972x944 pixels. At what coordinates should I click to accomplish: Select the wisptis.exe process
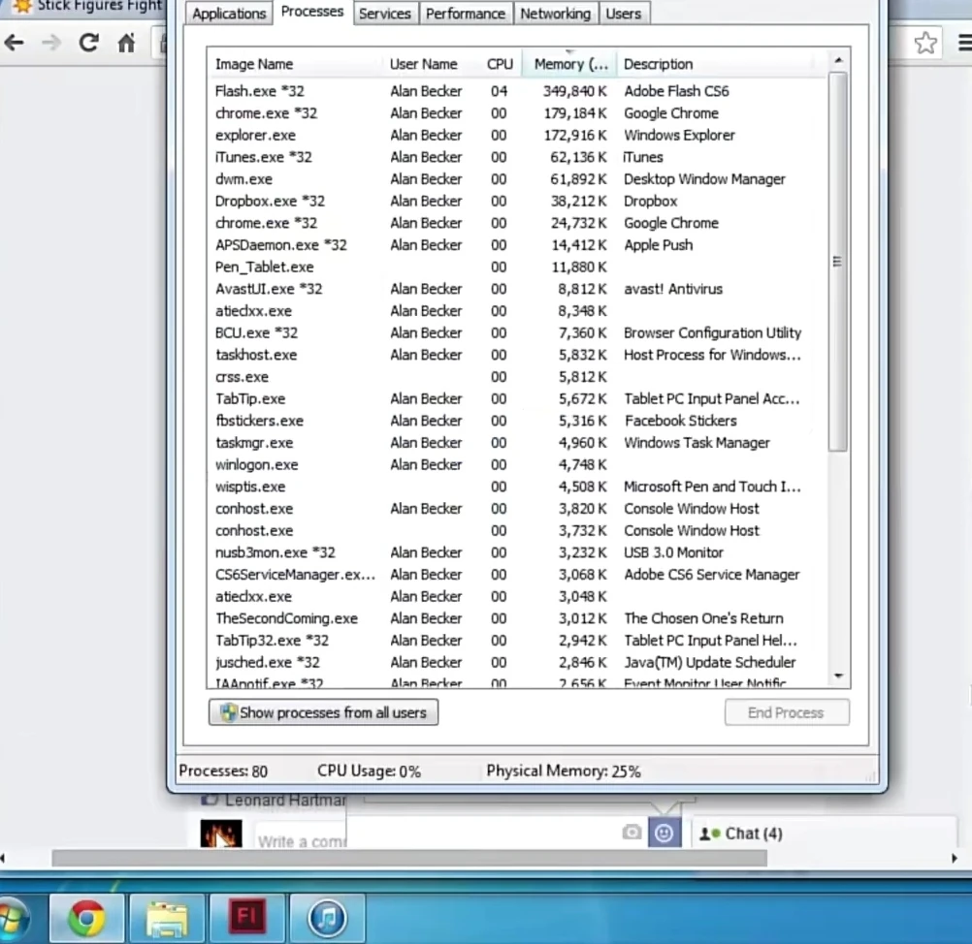point(518,487)
